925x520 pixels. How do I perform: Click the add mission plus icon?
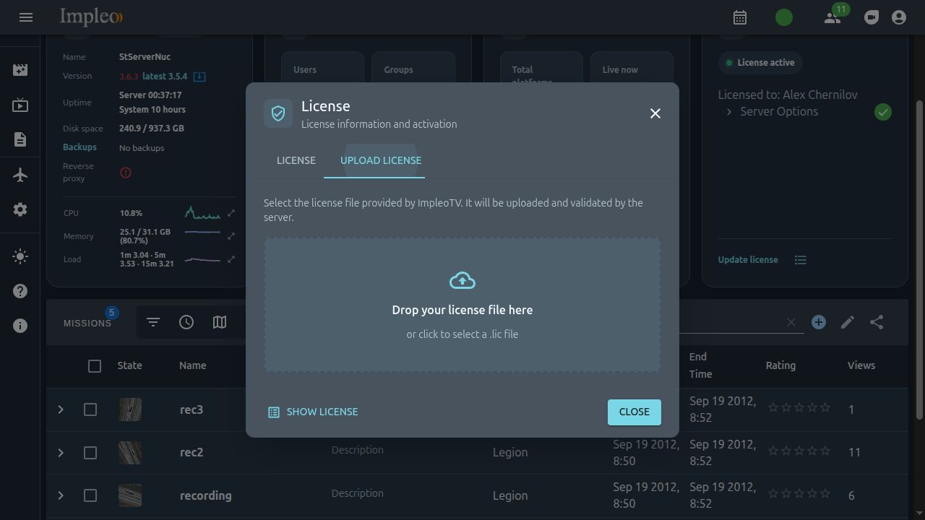(x=819, y=322)
